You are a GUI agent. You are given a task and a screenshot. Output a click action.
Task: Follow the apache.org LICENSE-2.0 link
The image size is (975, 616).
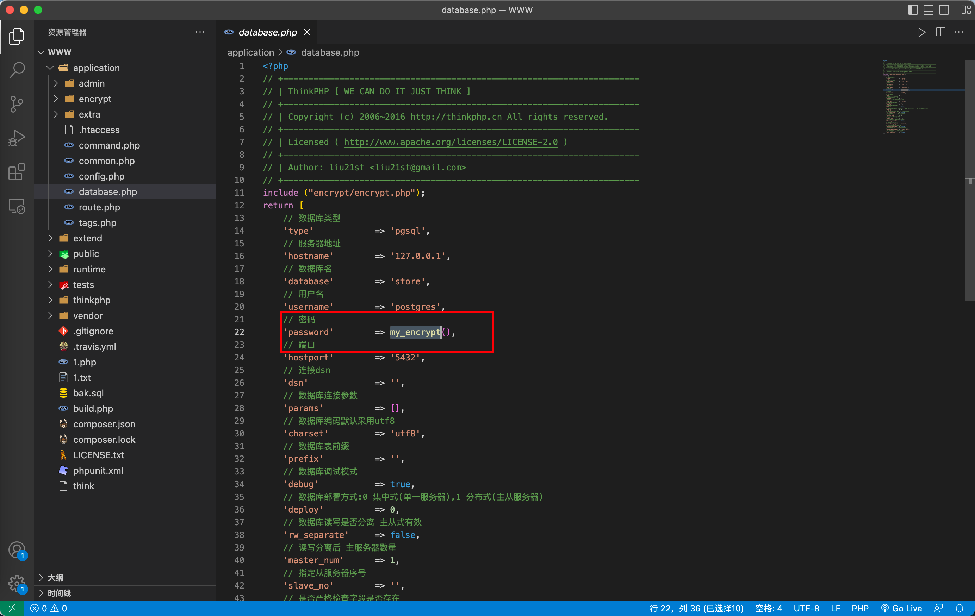coord(451,142)
